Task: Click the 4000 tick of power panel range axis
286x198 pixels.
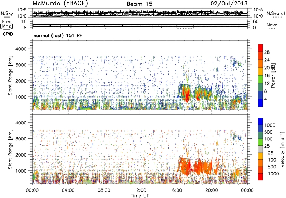Action: 21,49
